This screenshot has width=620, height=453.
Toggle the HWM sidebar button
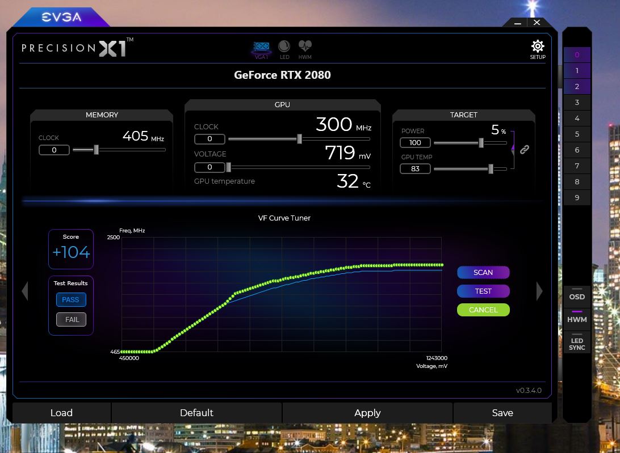[x=577, y=319]
